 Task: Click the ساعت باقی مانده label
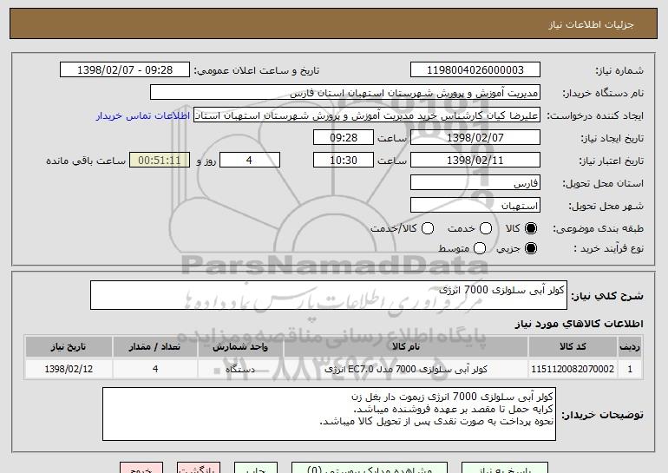tap(86, 161)
